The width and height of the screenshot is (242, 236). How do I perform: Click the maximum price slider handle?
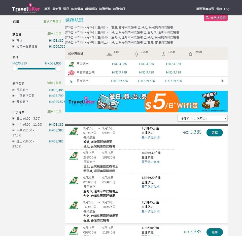(58, 68)
